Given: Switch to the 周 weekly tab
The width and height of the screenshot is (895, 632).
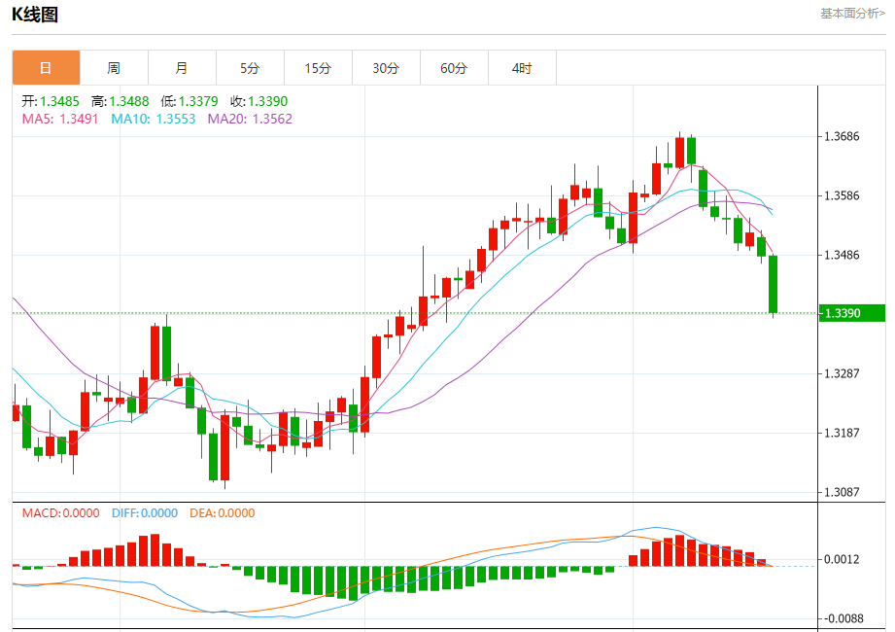Looking at the screenshot, I should click(x=114, y=68).
